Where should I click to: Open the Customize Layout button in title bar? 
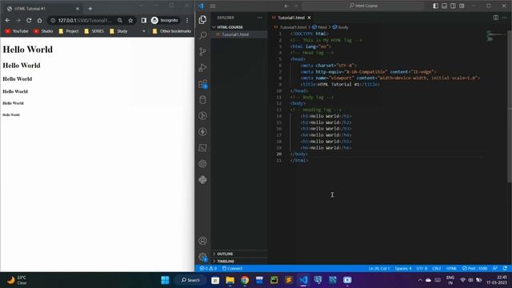coord(462,6)
